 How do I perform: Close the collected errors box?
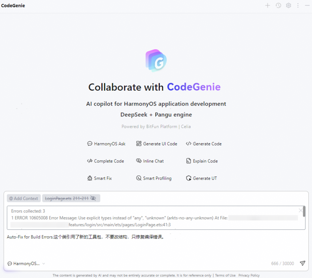tap(300, 210)
